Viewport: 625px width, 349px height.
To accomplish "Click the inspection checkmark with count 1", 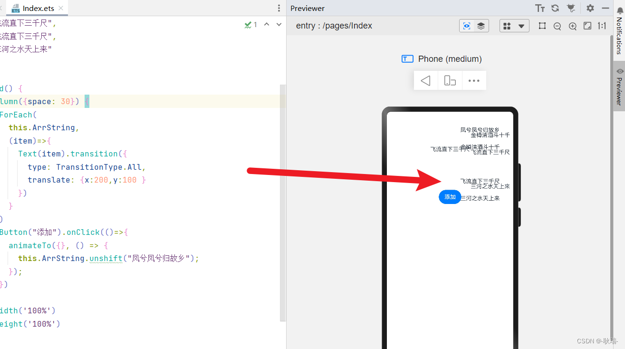I will coord(251,25).
